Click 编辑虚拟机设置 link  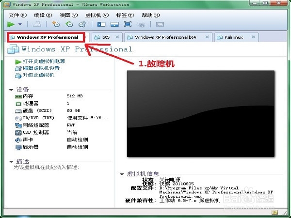coord(41,68)
